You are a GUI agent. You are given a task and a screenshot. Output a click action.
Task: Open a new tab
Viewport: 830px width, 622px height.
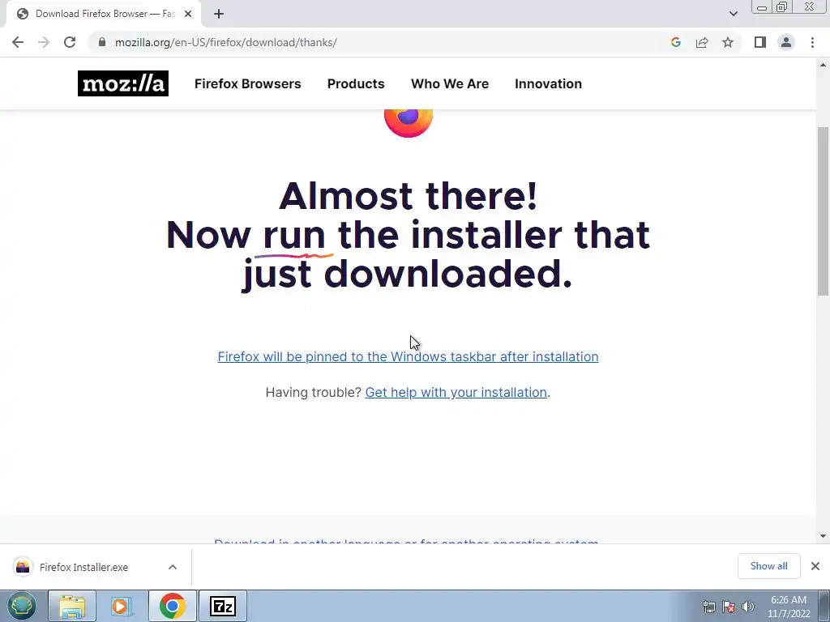click(x=219, y=14)
